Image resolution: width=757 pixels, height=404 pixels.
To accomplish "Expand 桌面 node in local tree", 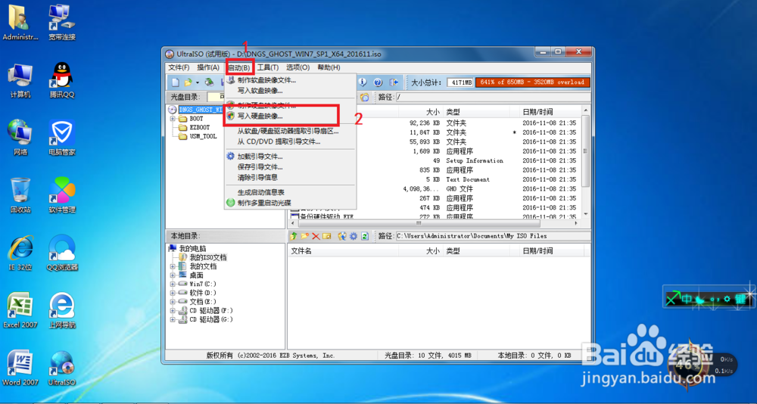I will tap(173, 275).
